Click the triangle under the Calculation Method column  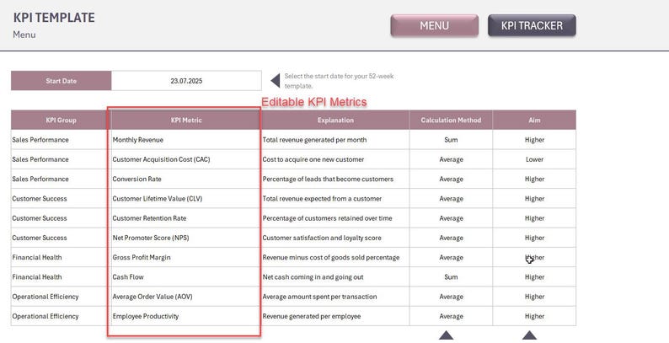pos(446,335)
